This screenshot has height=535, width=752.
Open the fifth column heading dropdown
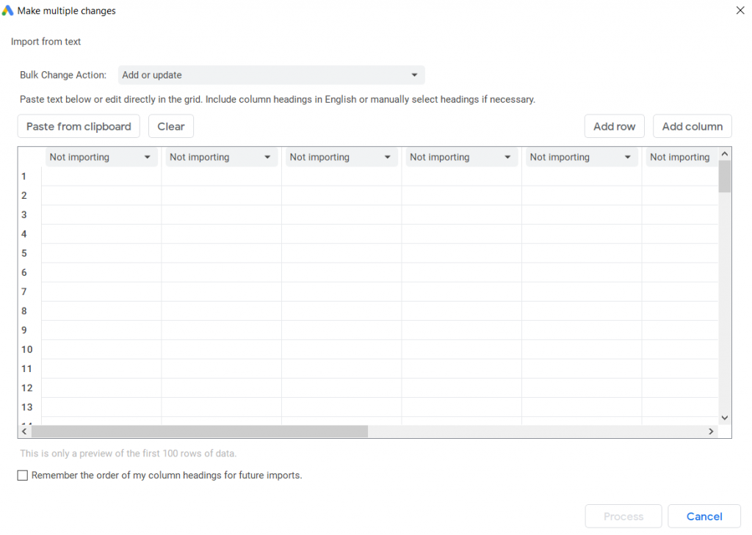(582, 157)
